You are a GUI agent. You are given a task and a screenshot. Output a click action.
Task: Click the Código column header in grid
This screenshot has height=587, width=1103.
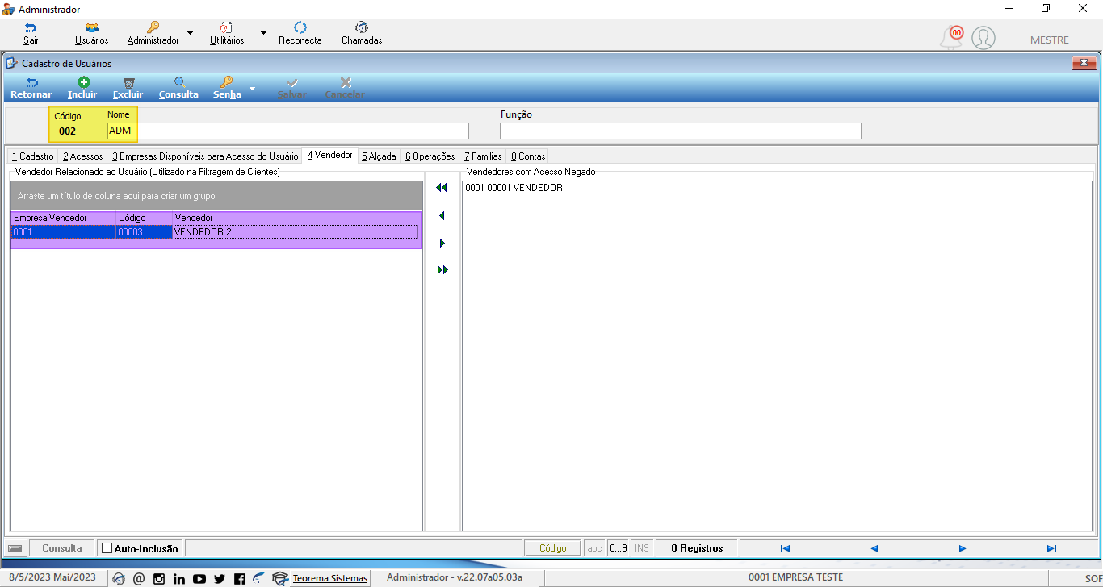pos(144,218)
